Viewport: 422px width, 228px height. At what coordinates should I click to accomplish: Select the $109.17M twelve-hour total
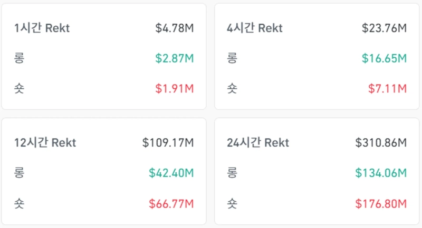pos(168,142)
